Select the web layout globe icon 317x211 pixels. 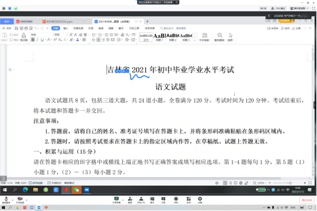pos(241,183)
